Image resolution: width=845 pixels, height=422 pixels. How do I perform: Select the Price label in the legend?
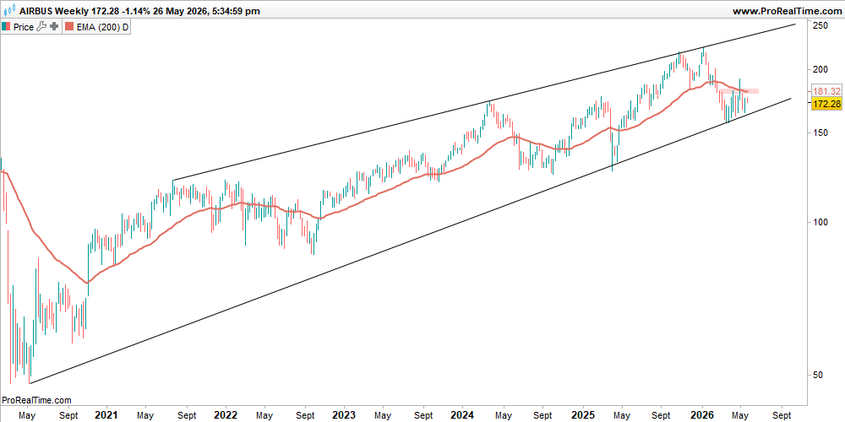(23, 27)
